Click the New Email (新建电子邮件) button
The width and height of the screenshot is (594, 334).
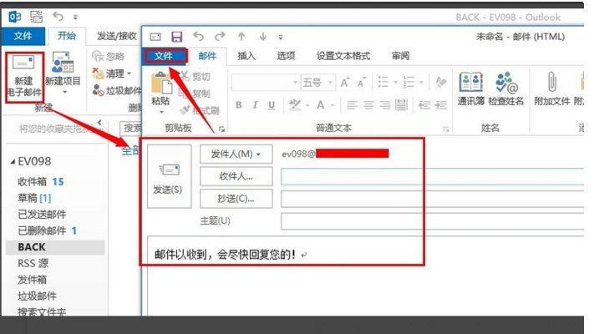tap(24, 77)
